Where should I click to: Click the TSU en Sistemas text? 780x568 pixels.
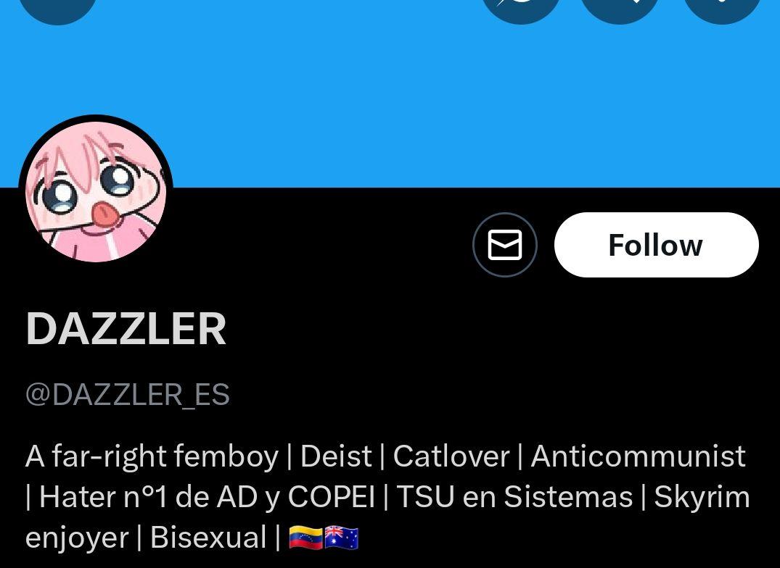(515, 497)
